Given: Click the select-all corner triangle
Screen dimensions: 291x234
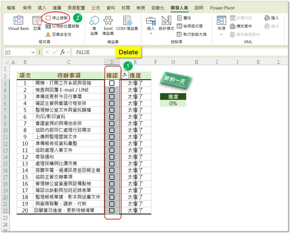Looking at the screenshot, I should pos(7,62).
